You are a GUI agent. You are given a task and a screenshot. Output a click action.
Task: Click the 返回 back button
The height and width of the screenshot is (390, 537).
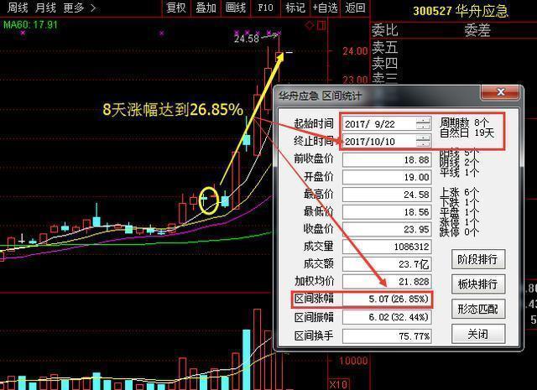[356, 8]
